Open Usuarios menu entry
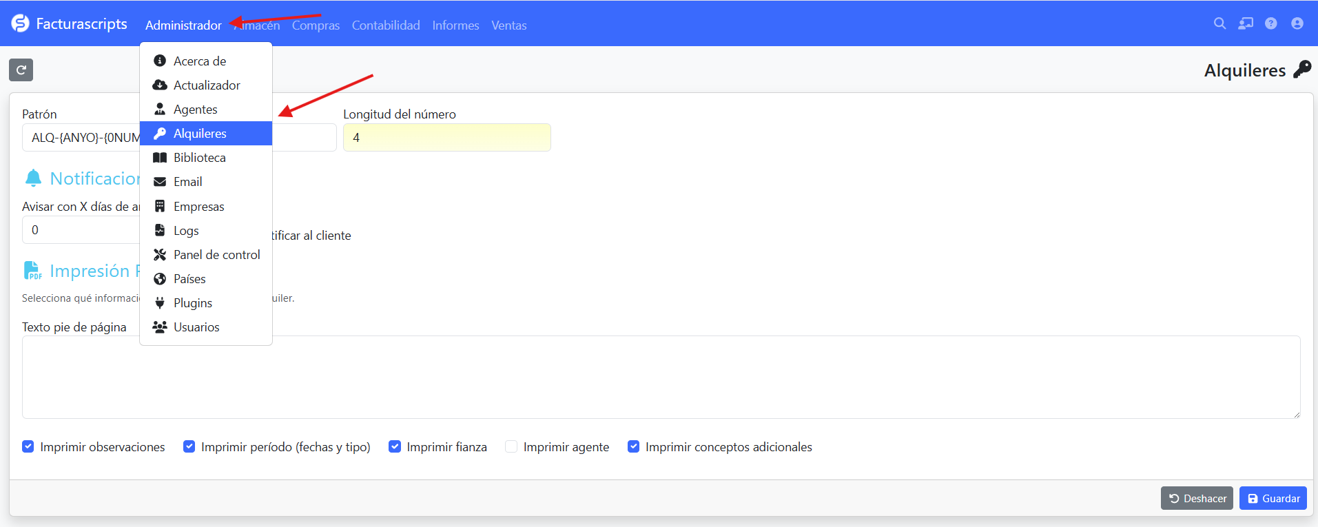 [206, 327]
